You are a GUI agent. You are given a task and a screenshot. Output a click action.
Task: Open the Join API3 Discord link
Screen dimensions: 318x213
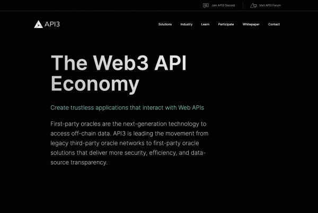[x=223, y=5]
